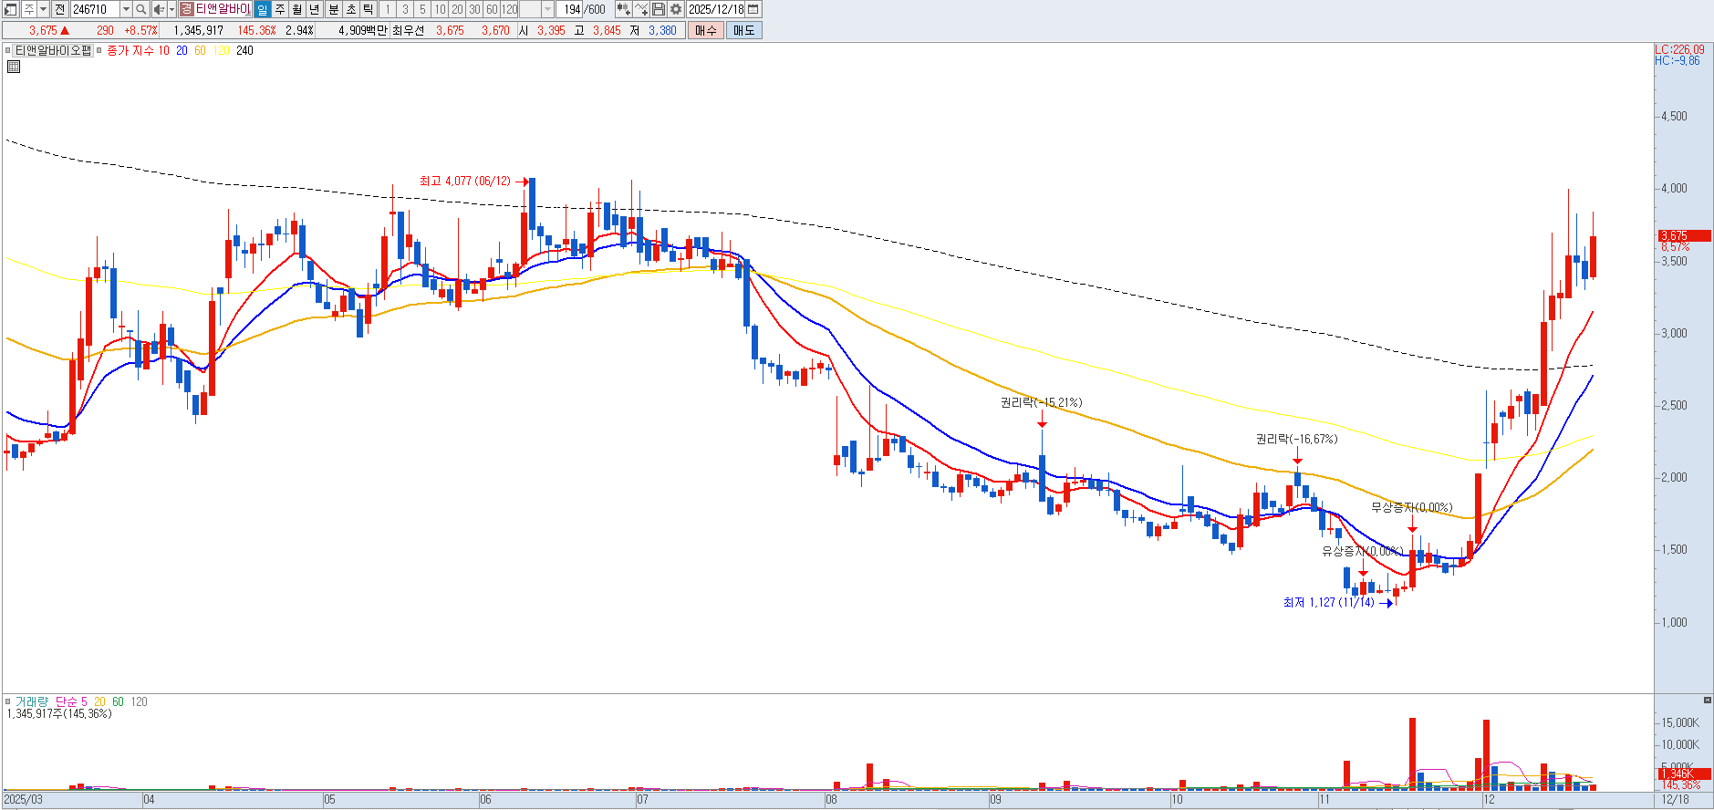Expand the stock code history dropdown
The height and width of the screenshot is (810, 1714).
[126, 9]
